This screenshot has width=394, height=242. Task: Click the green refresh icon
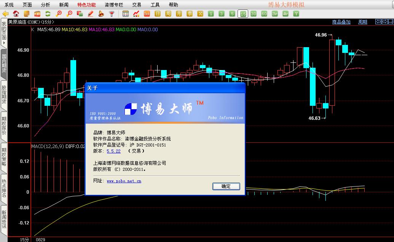[x=48, y=14]
